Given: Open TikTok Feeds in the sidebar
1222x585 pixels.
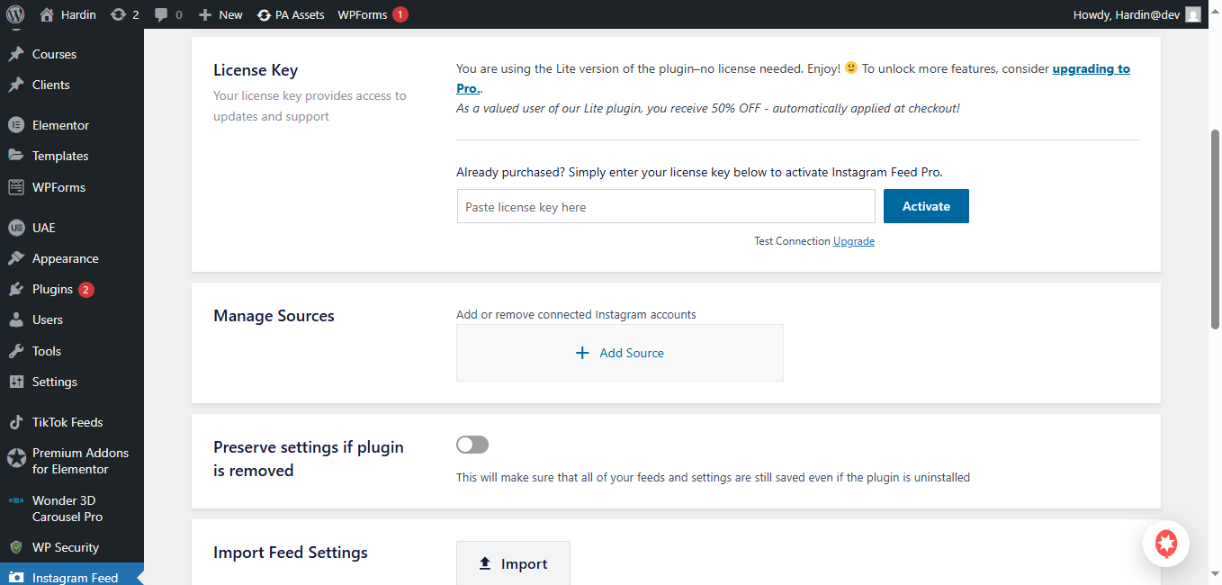Looking at the screenshot, I should tap(72, 422).
